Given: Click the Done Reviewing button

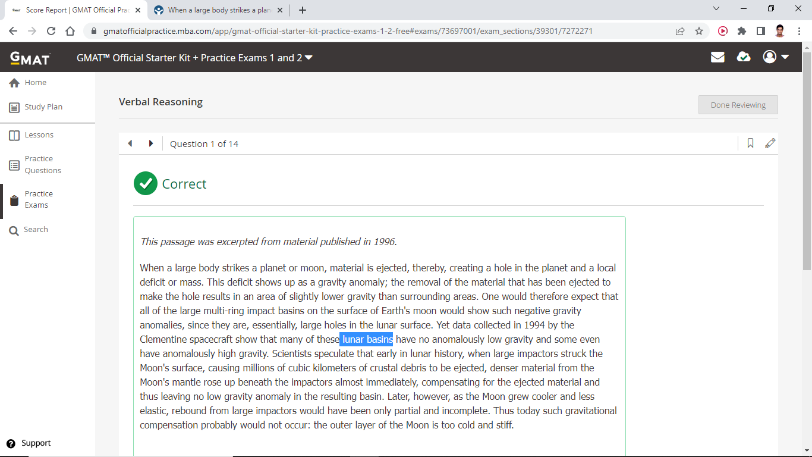Looking at the screenshot, I should point(738,105).
